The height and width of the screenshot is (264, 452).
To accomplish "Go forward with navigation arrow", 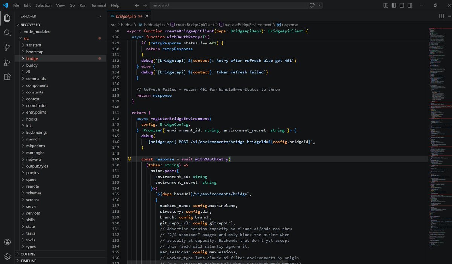I will [x=145, y=5].
